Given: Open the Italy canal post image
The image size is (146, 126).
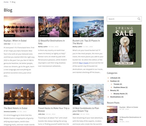Looking at the screenshot, I should (x=54, y=27).
